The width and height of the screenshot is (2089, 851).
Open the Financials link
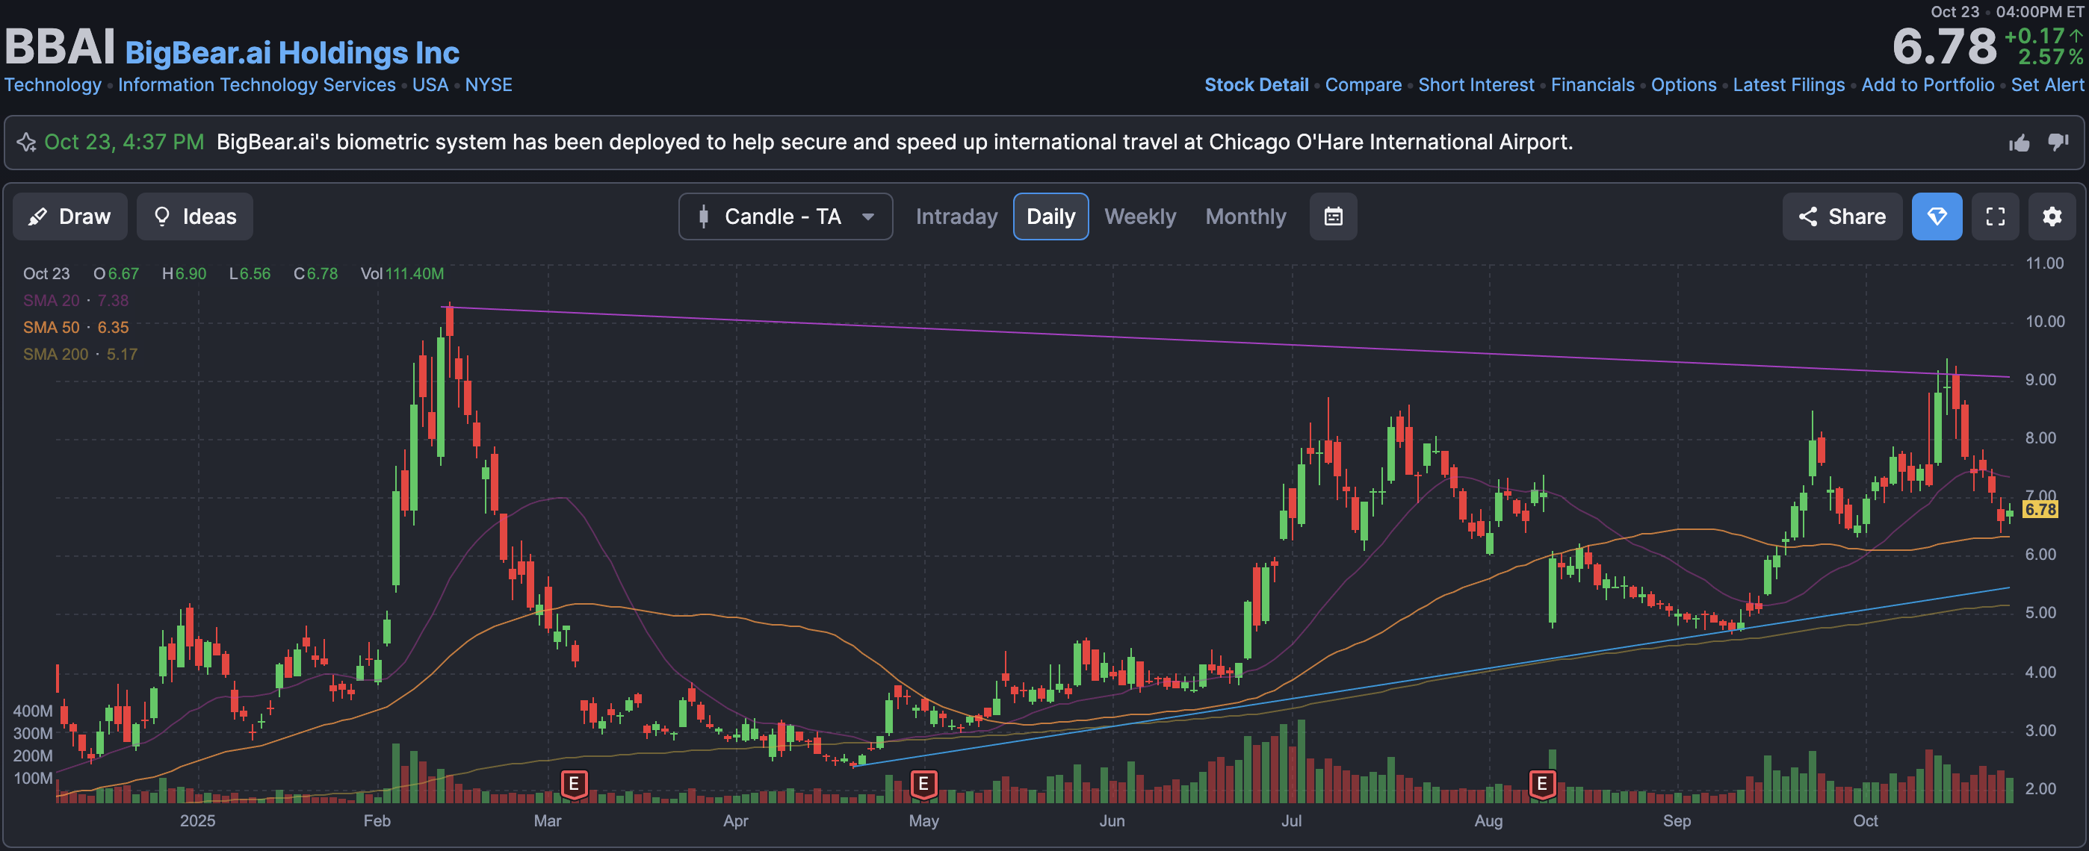click(1592, 85)
